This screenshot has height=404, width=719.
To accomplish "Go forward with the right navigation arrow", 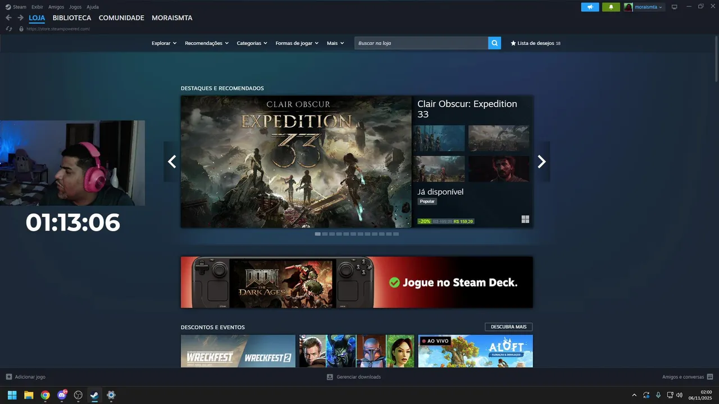I will tap(20, 18).
